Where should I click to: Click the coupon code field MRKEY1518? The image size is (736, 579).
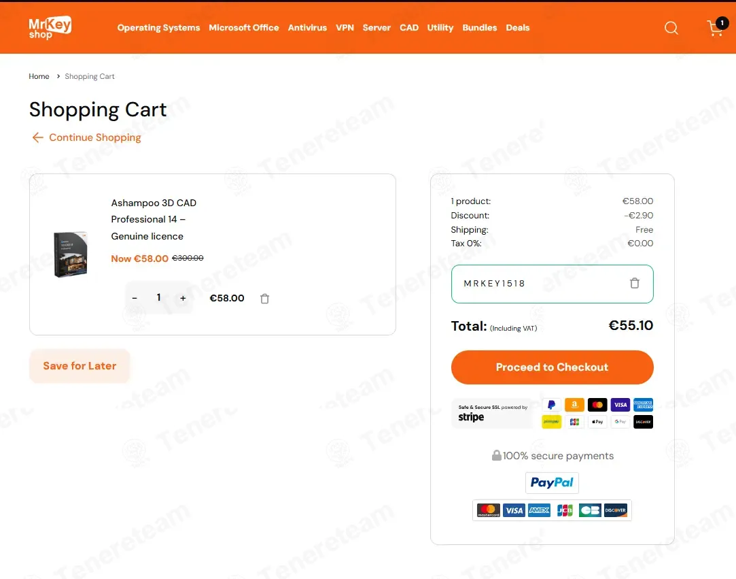(552, 284)
